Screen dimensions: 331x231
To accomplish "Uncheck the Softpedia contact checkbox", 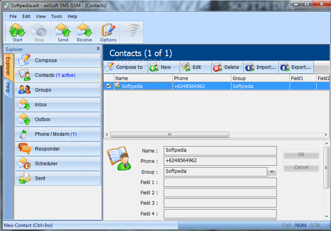I will click(108, 86).
